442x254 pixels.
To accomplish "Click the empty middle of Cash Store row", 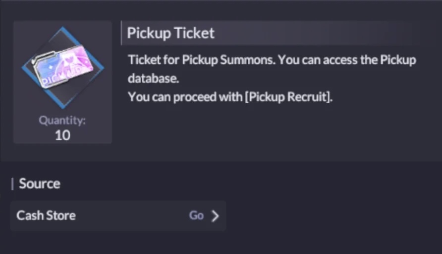I will click(x=131, y=216).
